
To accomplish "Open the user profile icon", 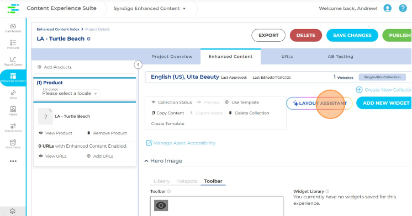I will (x=387, y=8).
